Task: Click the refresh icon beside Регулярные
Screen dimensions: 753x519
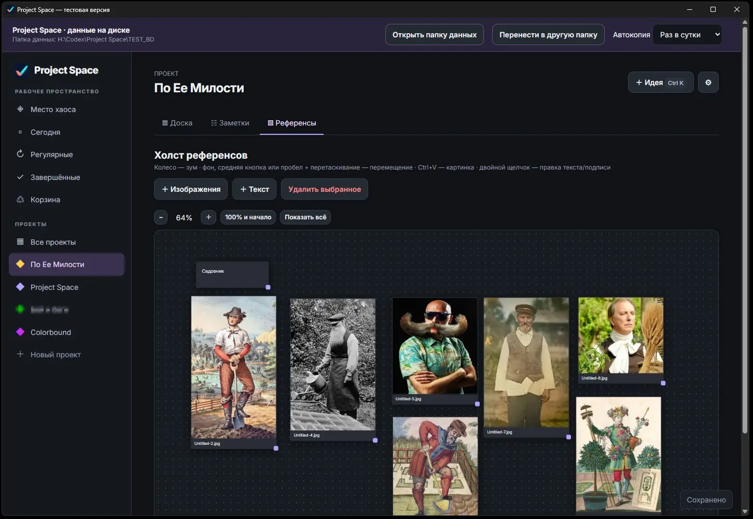Action: [20, 154]
